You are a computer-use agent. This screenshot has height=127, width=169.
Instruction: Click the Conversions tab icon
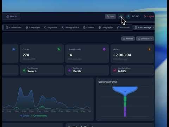click(7, 28)
